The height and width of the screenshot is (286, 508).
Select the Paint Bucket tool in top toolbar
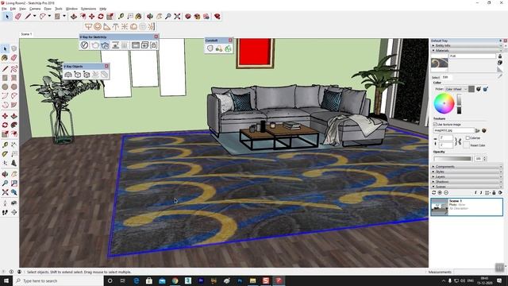pos(139,16)
